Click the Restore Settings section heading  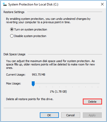(x=14, y=12)
